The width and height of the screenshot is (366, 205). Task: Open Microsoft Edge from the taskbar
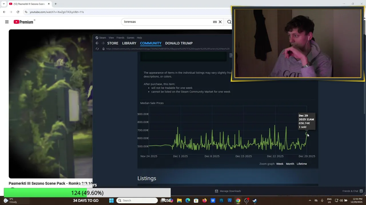pyautogui.click(x=188, y=200)
